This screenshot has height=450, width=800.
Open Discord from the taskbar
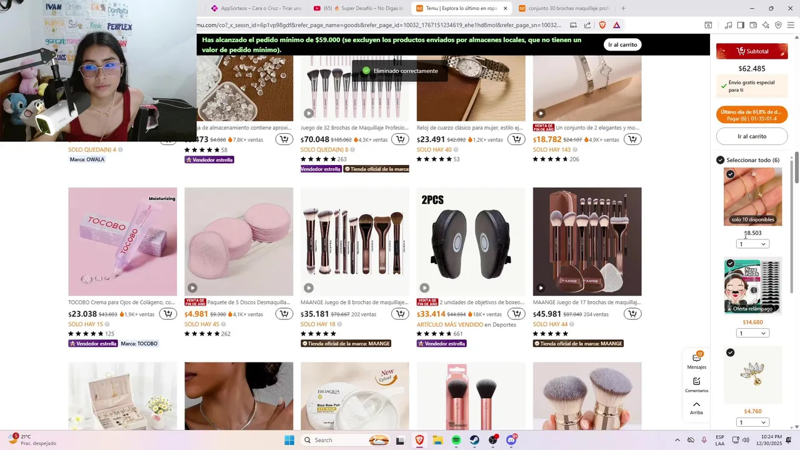tap(512, 440)
